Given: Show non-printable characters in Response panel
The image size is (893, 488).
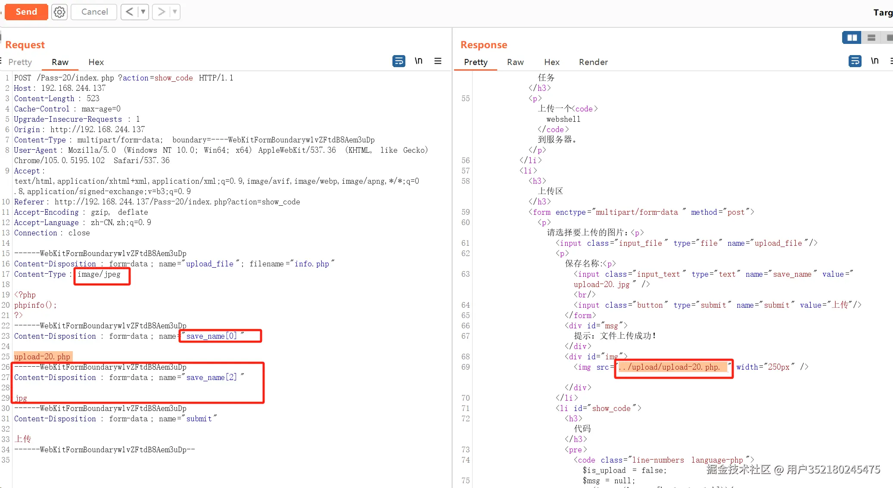Looking at the screenshot, I should 874,61.
